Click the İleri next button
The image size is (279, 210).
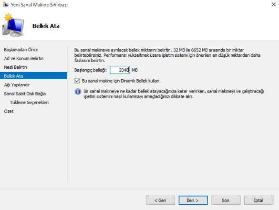pos(193,200)
